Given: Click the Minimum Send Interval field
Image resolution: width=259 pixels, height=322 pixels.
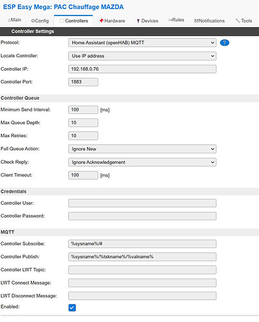Looking at the screenshot, I should tap(83, 109).
